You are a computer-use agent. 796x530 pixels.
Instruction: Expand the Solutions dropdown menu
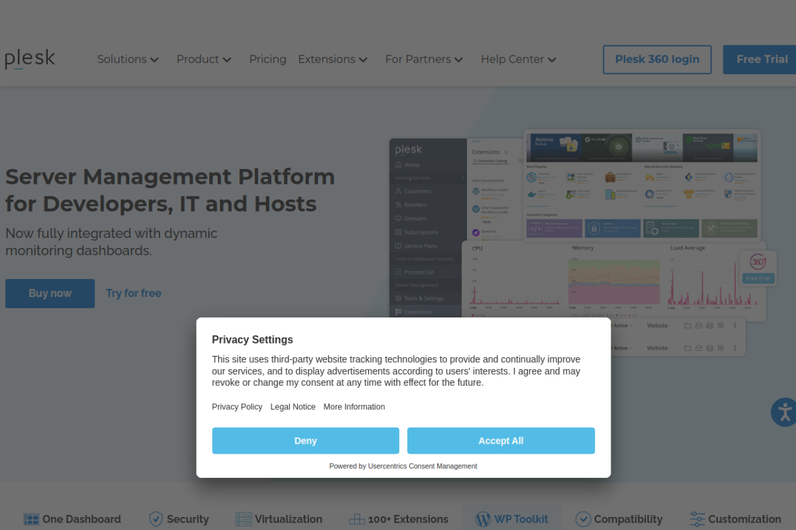(127, 59)
